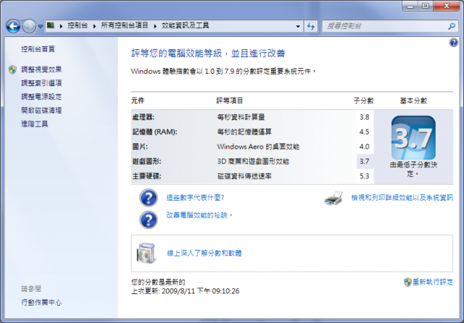This screenshot has width=464, height=323.
Task: Click the 5.3 hard disk subscore
Action: tap(364, 176)
